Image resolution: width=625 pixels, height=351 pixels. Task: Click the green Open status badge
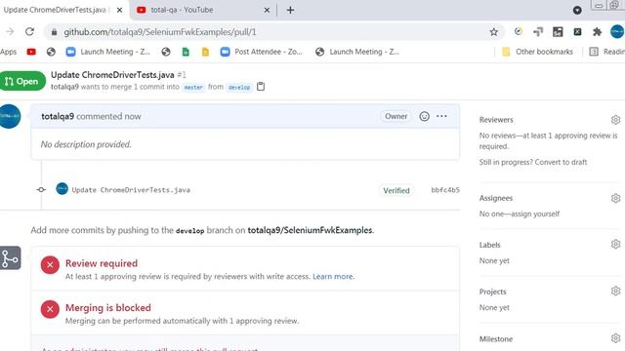22,81
